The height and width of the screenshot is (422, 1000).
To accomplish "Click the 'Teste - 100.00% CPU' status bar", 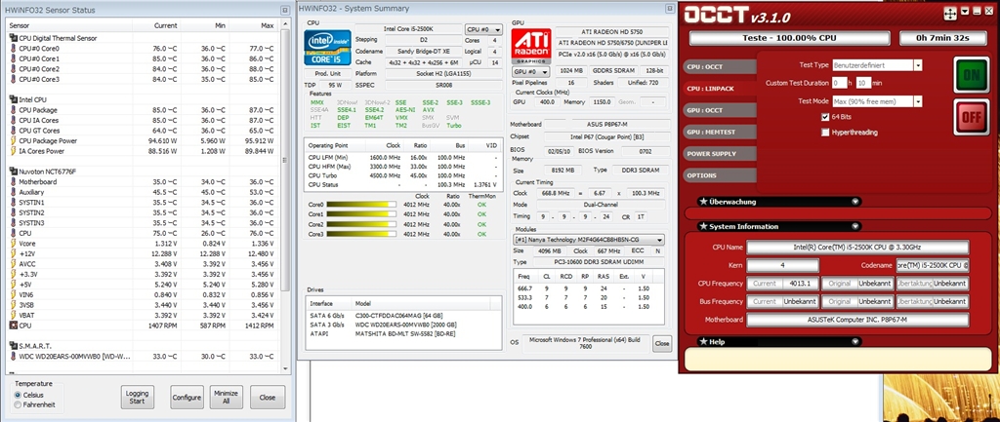I will pyautogui.click(x=790, y=38).
